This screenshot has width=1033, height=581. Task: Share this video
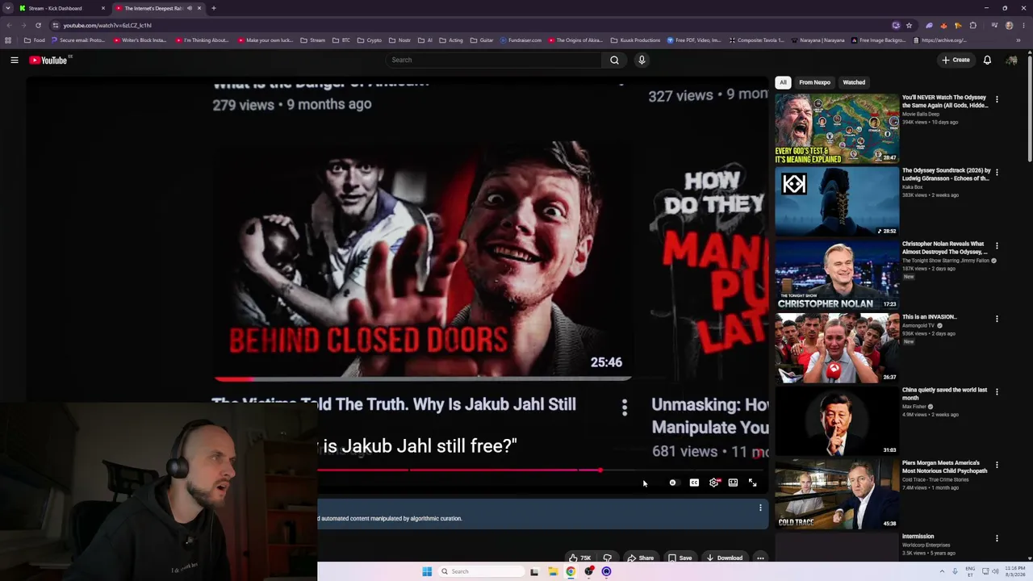(641, 558)
